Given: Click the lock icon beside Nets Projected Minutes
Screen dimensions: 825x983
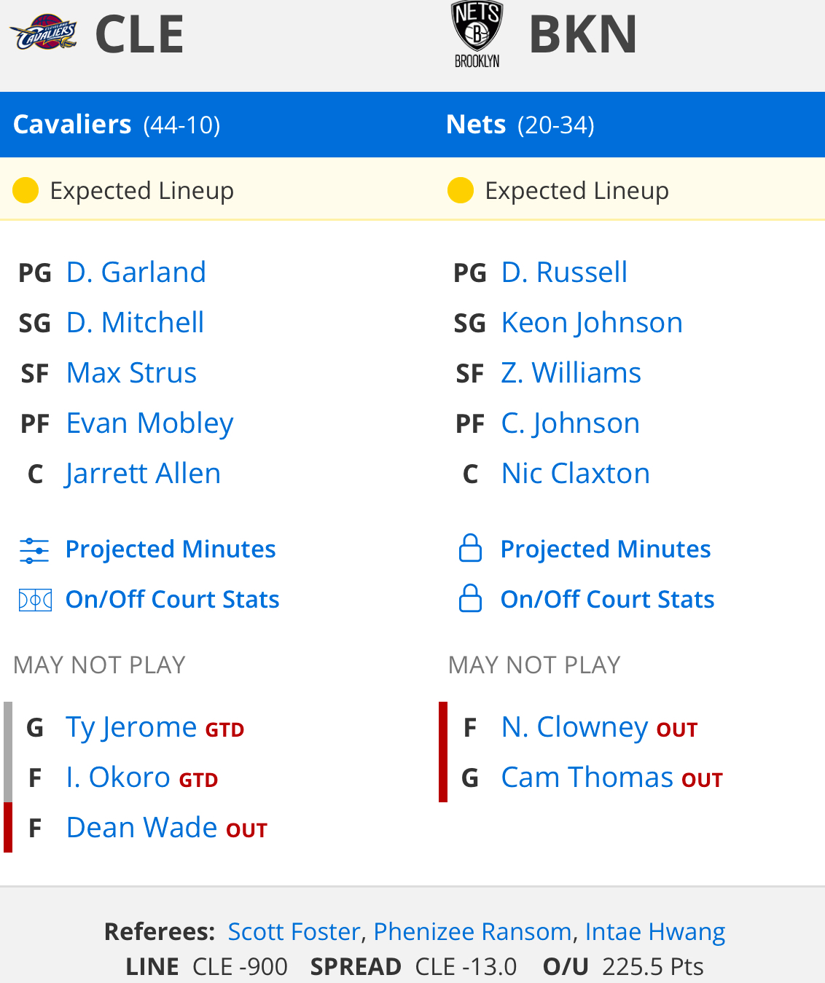Looking at the screenshot, I should 470,549.
